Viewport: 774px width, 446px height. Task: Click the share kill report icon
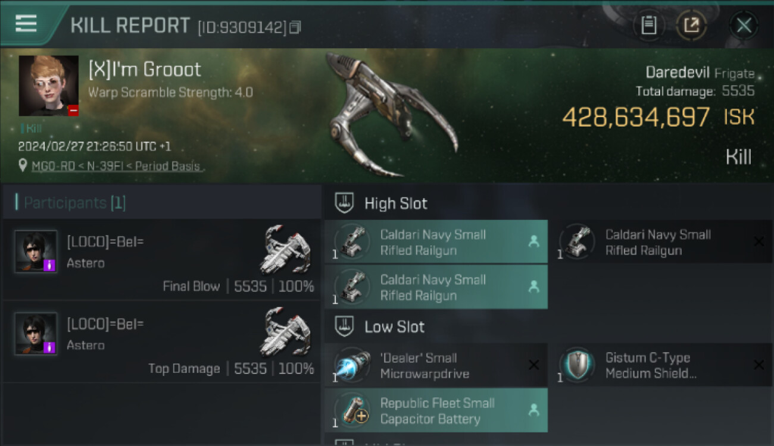point(691,25)
